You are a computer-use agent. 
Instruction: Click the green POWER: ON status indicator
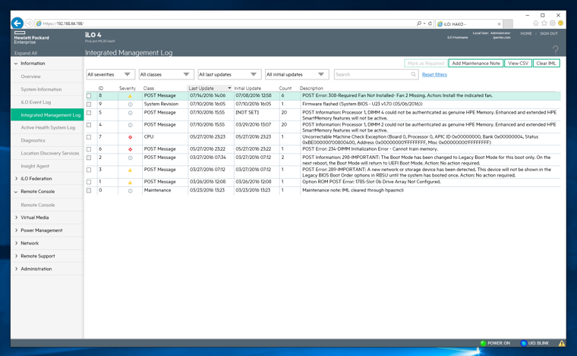point(495,343)
